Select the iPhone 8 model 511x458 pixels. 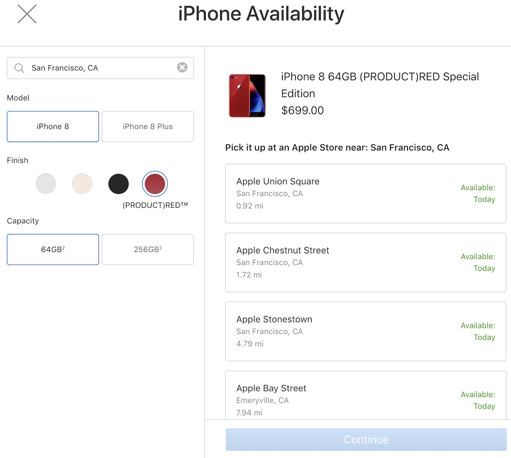click(53, 127)
